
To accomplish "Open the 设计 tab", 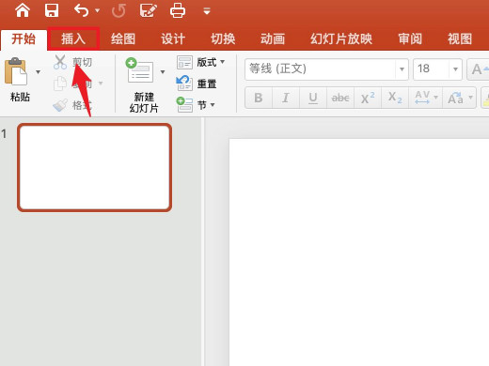I will click(173, 39).
